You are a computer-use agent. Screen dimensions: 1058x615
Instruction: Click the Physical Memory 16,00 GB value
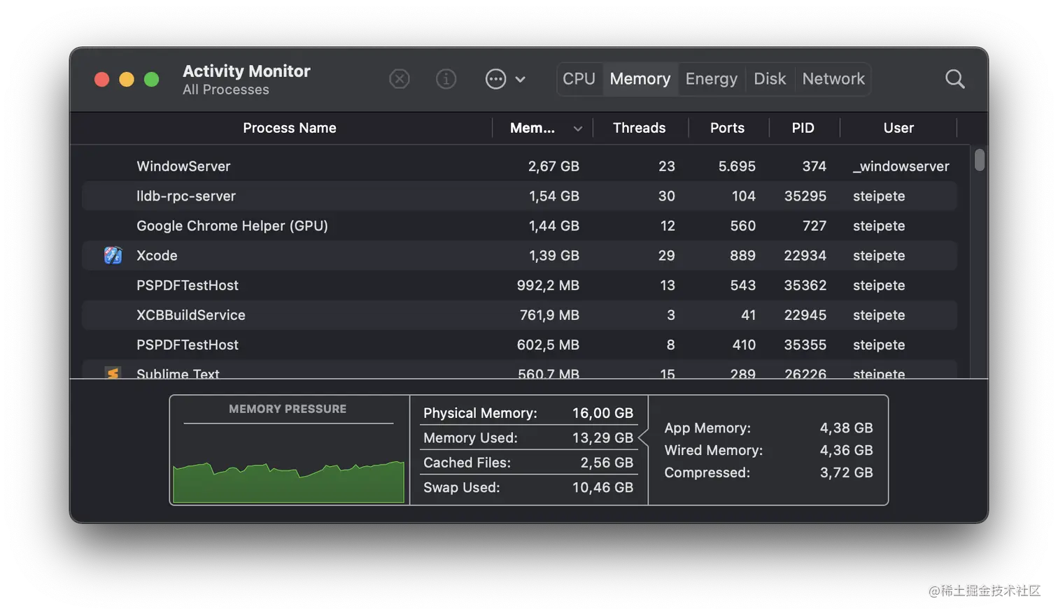[602, 413]
